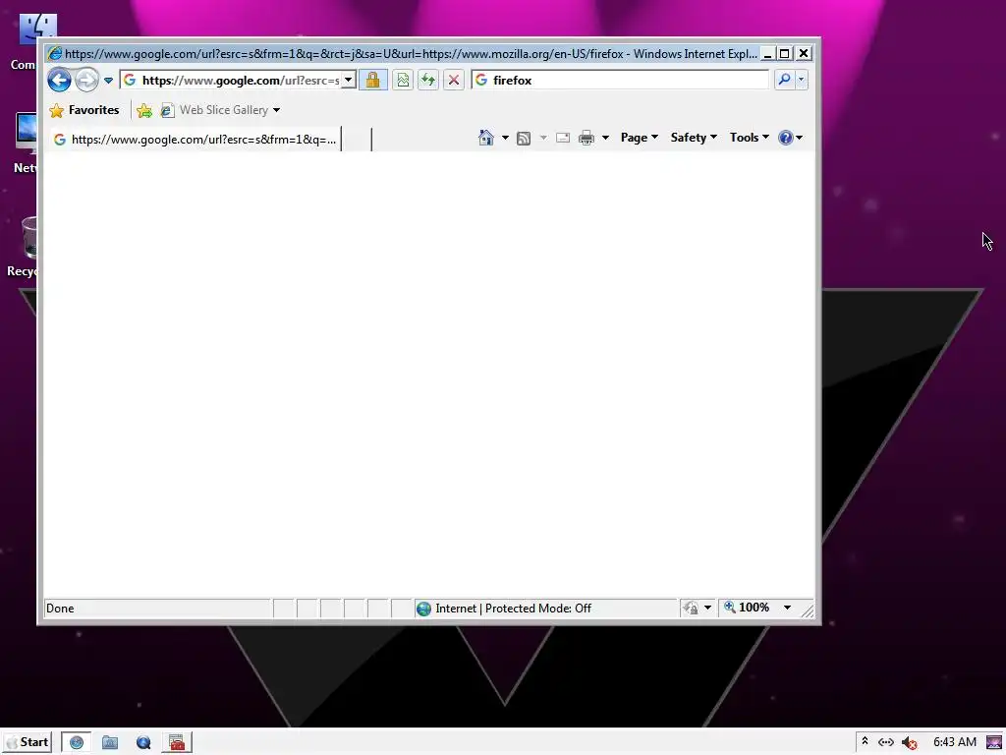The width and height of the screenshot is (1006, 755).
Task: Go back using the blue Back arrow
Action: 59,81
